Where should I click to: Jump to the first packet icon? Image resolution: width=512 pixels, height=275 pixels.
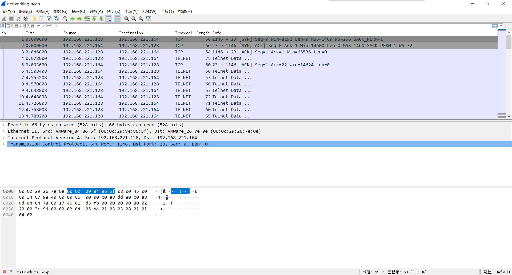pyautogui.click(x=94, y=19)
